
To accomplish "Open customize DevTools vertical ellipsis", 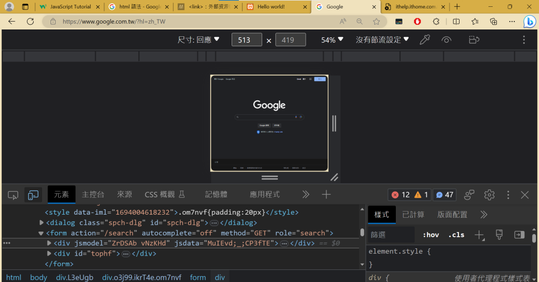I will tap(508, 195).
